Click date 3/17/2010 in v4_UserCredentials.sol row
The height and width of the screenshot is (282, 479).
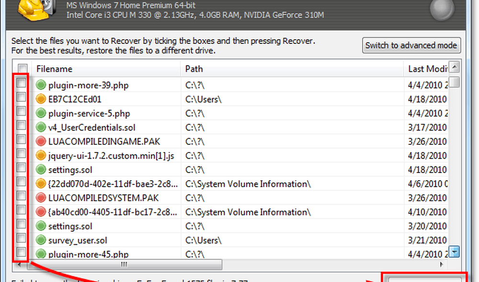427,128
